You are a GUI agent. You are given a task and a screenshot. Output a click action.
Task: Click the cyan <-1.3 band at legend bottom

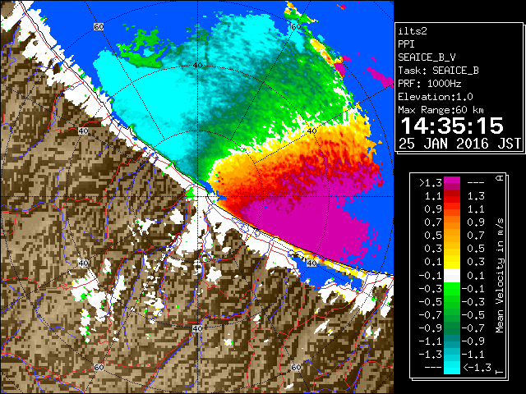click(452, 367)
